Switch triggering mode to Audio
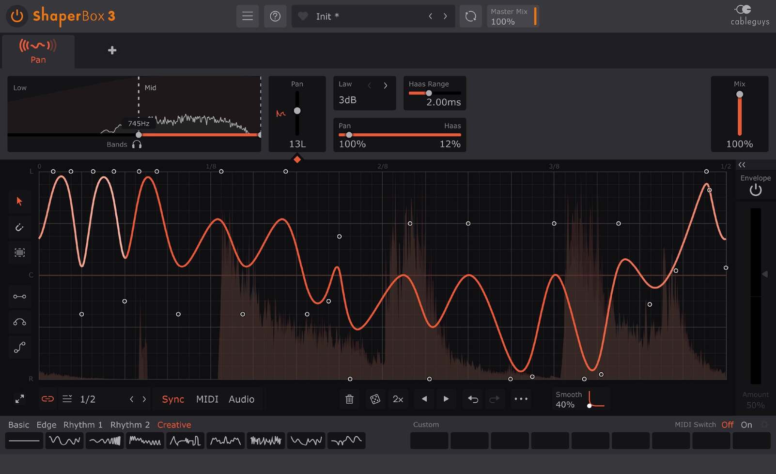This screenshot has width=776, height=474. (242, 399)
